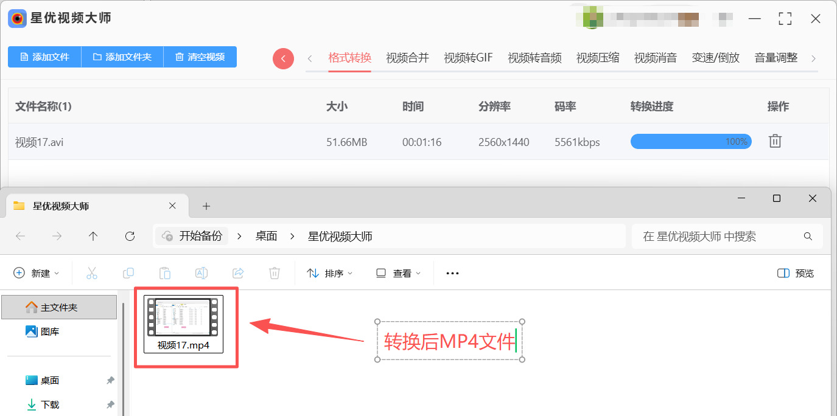Click the 转换进度 column header
The height and width of the screenshot is (416, 837).
[x=652, y=106]
